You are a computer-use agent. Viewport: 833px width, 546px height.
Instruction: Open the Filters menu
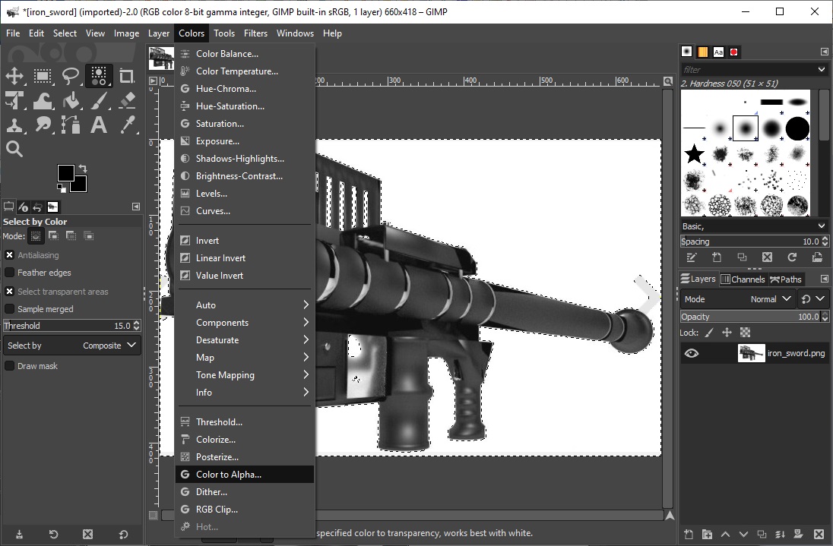click(255, 33)
